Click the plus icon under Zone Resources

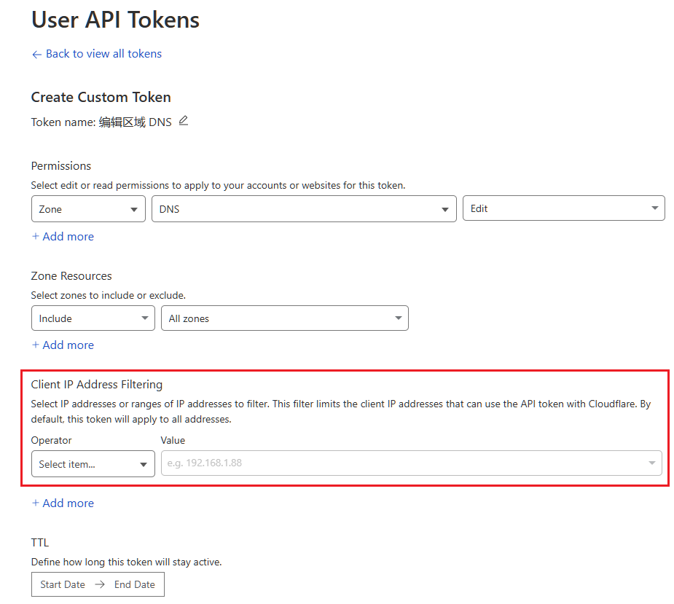point(35,345)
